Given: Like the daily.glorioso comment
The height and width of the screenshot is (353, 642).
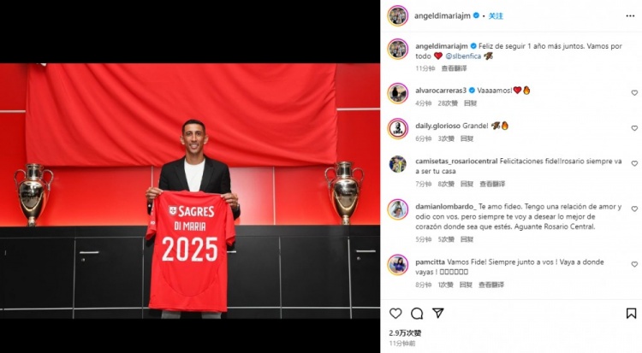Looking at the screenshot, I should (x=634, y=128).
